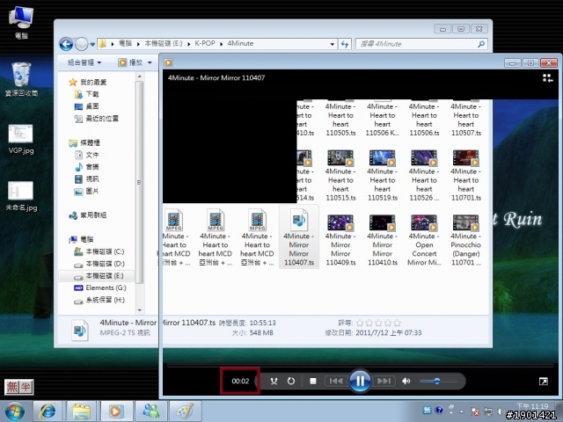563x422 pixels.
Task: Open the recent locations dropdown beside Forward
Action: [x=93, y=43]
